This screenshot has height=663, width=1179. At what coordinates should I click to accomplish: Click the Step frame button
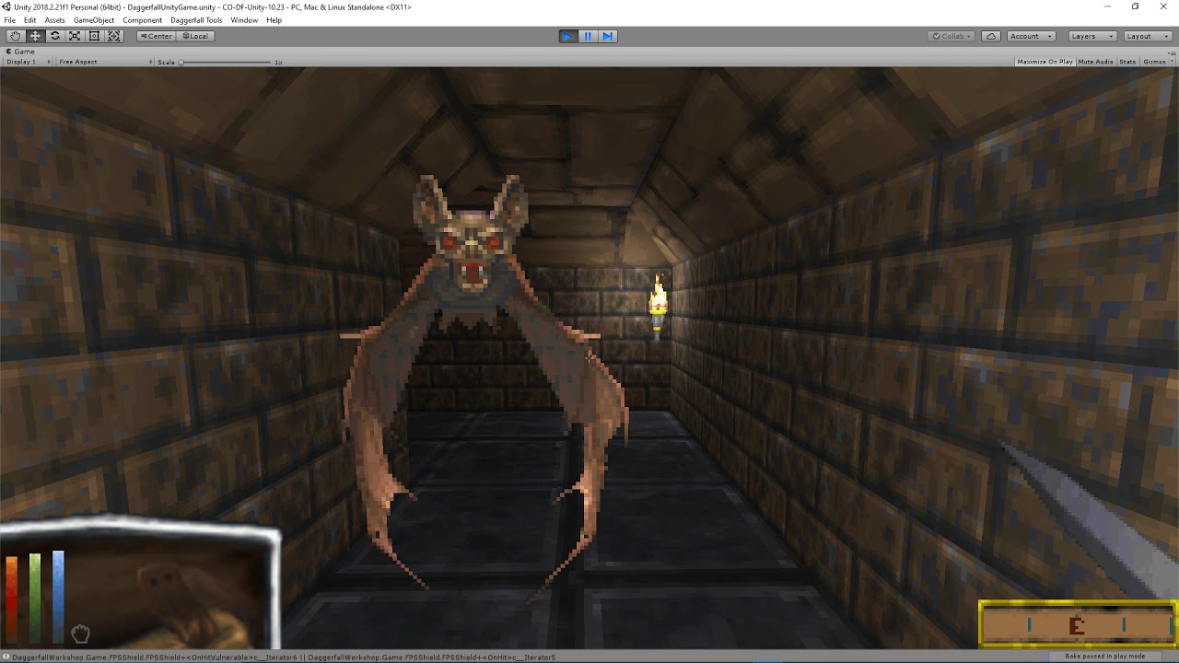[608, 36]
